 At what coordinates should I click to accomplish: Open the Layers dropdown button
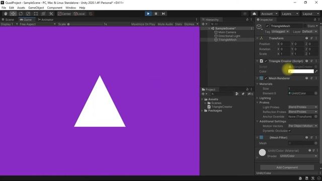point(290,14)
